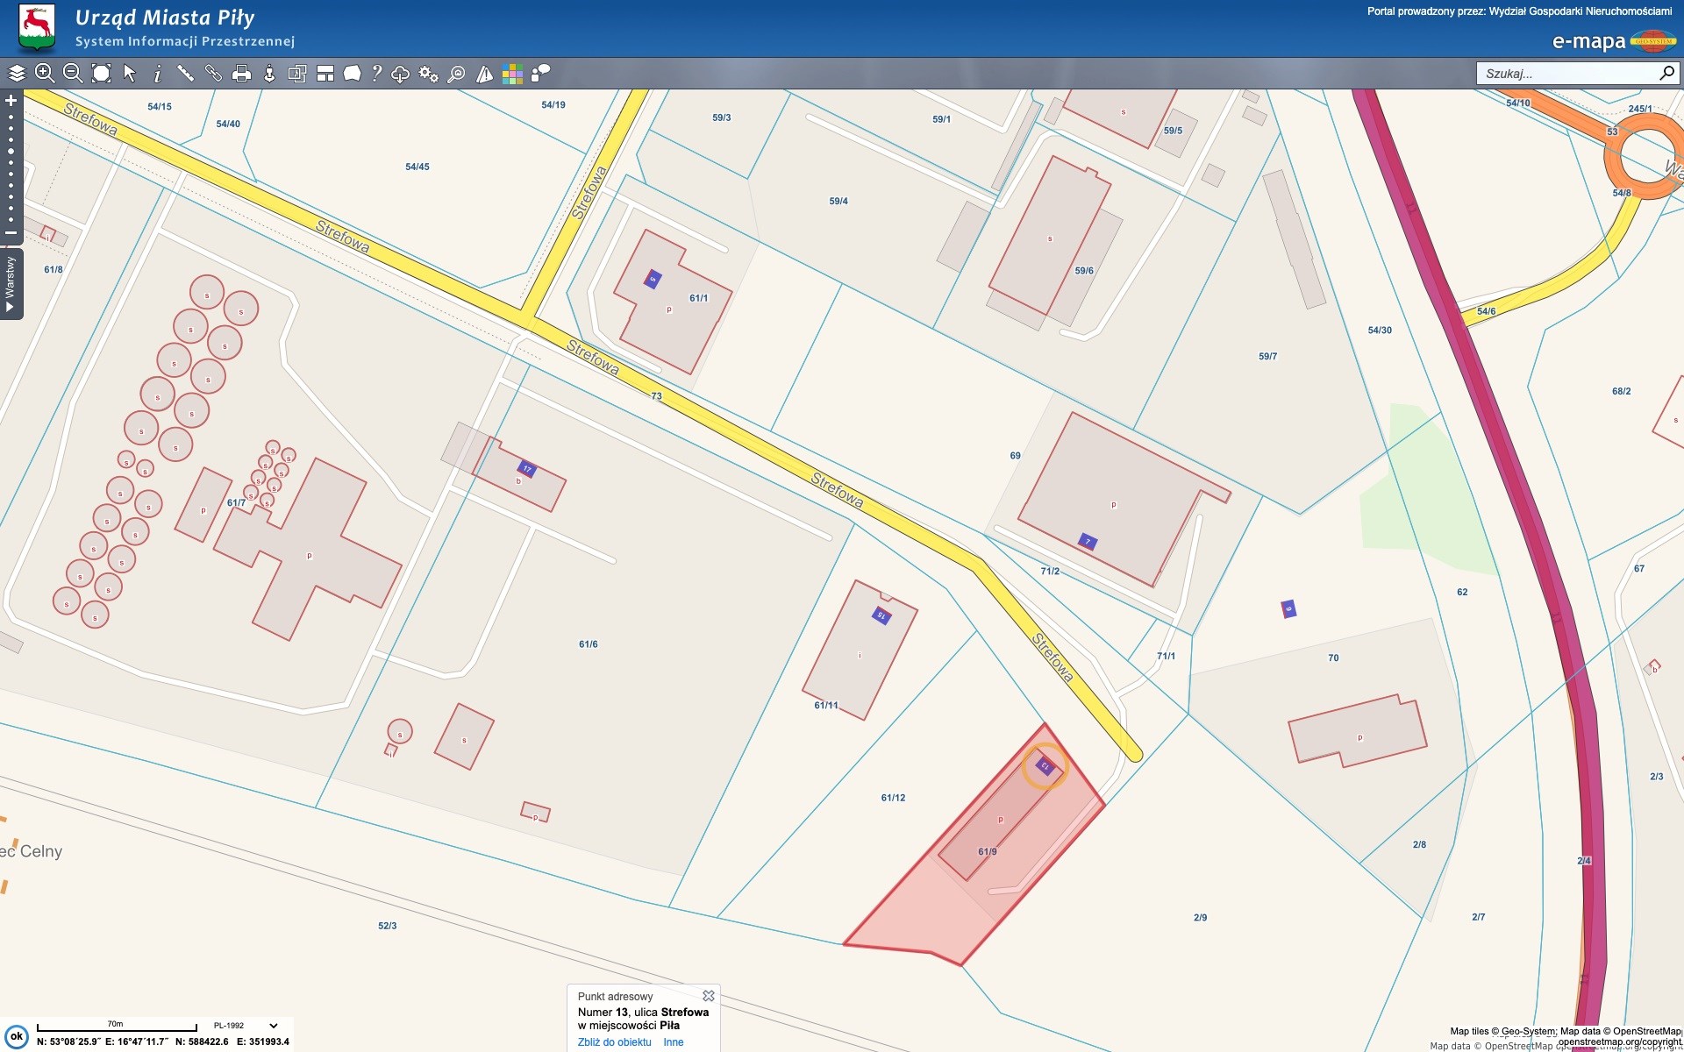1684x1052 pixels.
Task: Close the Punkt adresowy popup
Action: (x=709, y=996)
